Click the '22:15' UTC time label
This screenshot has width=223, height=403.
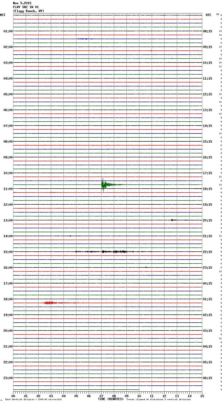tap(208, 252)
